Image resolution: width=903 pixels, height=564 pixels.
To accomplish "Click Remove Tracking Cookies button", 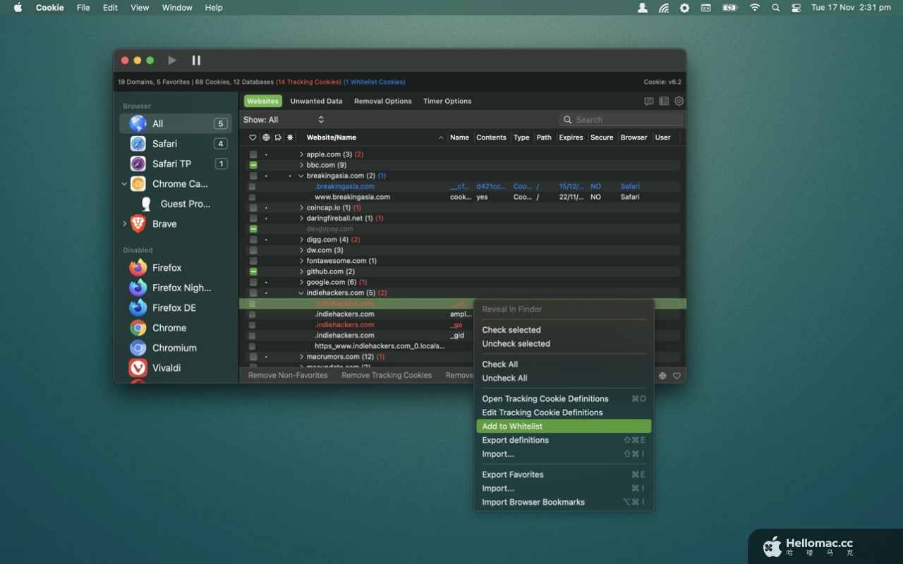I will pyautogui.click(x=387, y=376).
